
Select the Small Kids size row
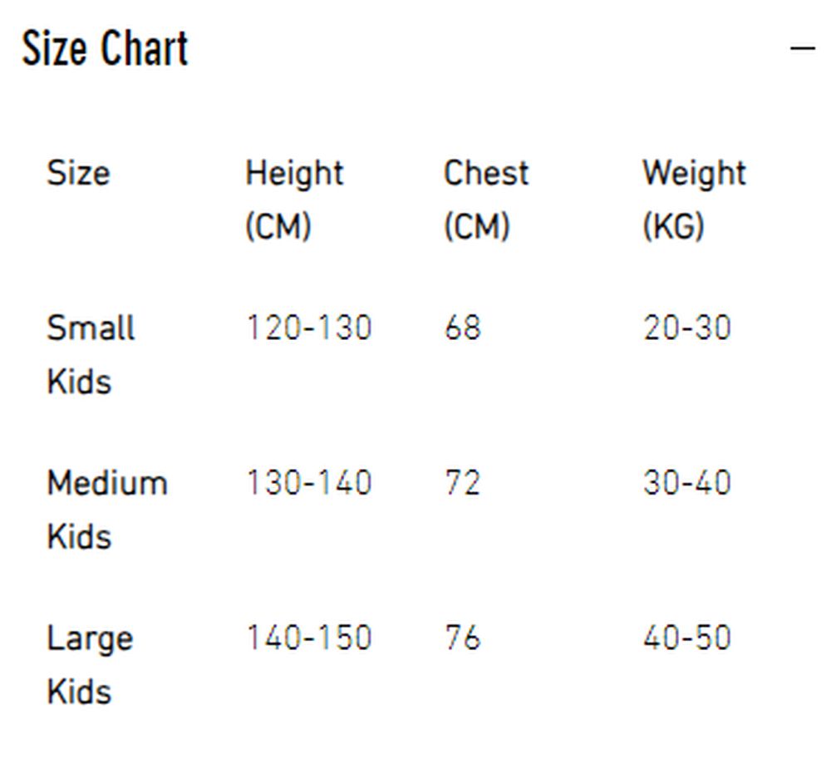[x=91, y=353]
